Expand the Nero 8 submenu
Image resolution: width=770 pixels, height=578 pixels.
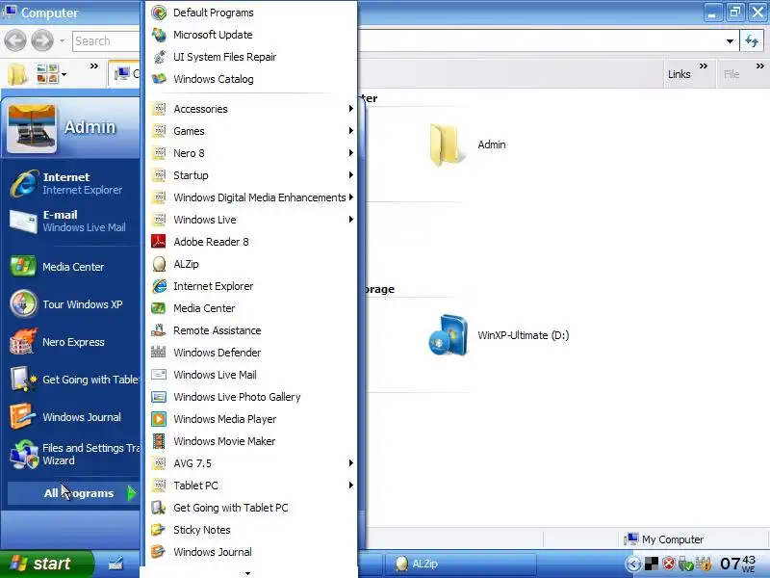coord(251,153)
